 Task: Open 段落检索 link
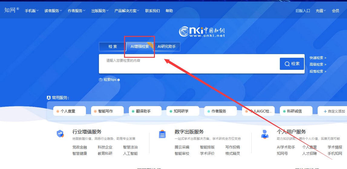[318, 71]
